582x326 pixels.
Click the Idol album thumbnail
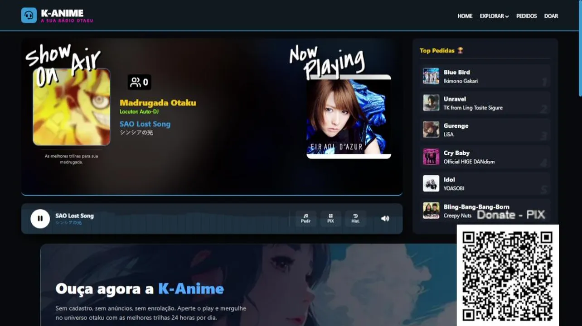(x=431, y=183)
